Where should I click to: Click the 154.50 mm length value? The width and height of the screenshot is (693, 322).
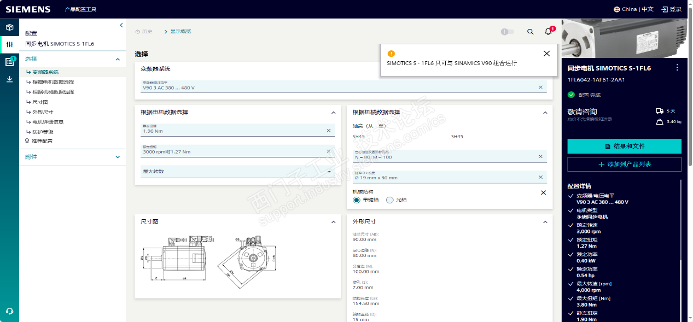tap(366, 303)
